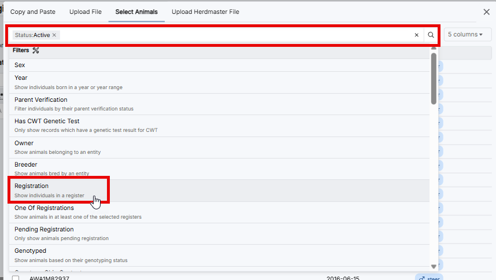This screenshot has height=280, width=496.
Task: Close the dialog with the X icon
Action: pyautogui.click(x=486, y=12)
